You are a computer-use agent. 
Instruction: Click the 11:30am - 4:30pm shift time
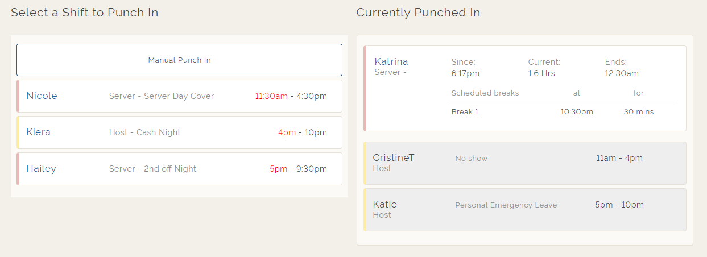coord(291,96)
